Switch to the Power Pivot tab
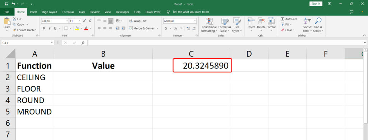 point(153,12)
